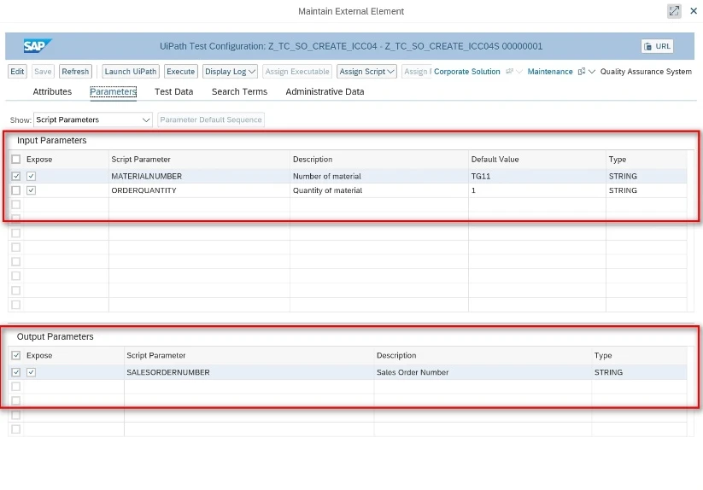This screenshot has height=490, width=703.
Task: Click the Corporate Solution link
Action: tap(466, 71)
